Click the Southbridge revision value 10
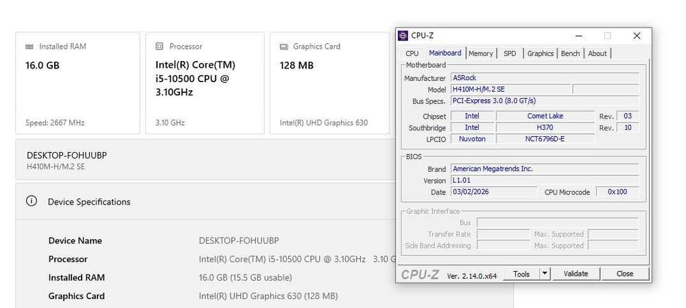The width and height of the screenshot is (686, 308). click(x=628, y=128)
